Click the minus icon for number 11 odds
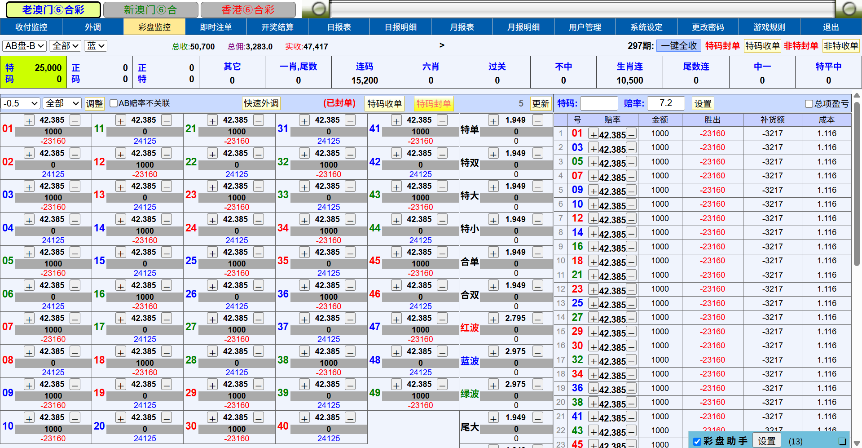This screenshot has height=448, width=862. tap(167, 120)
